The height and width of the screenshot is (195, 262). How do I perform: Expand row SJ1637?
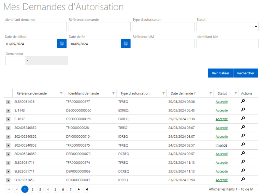coord(8,119)
